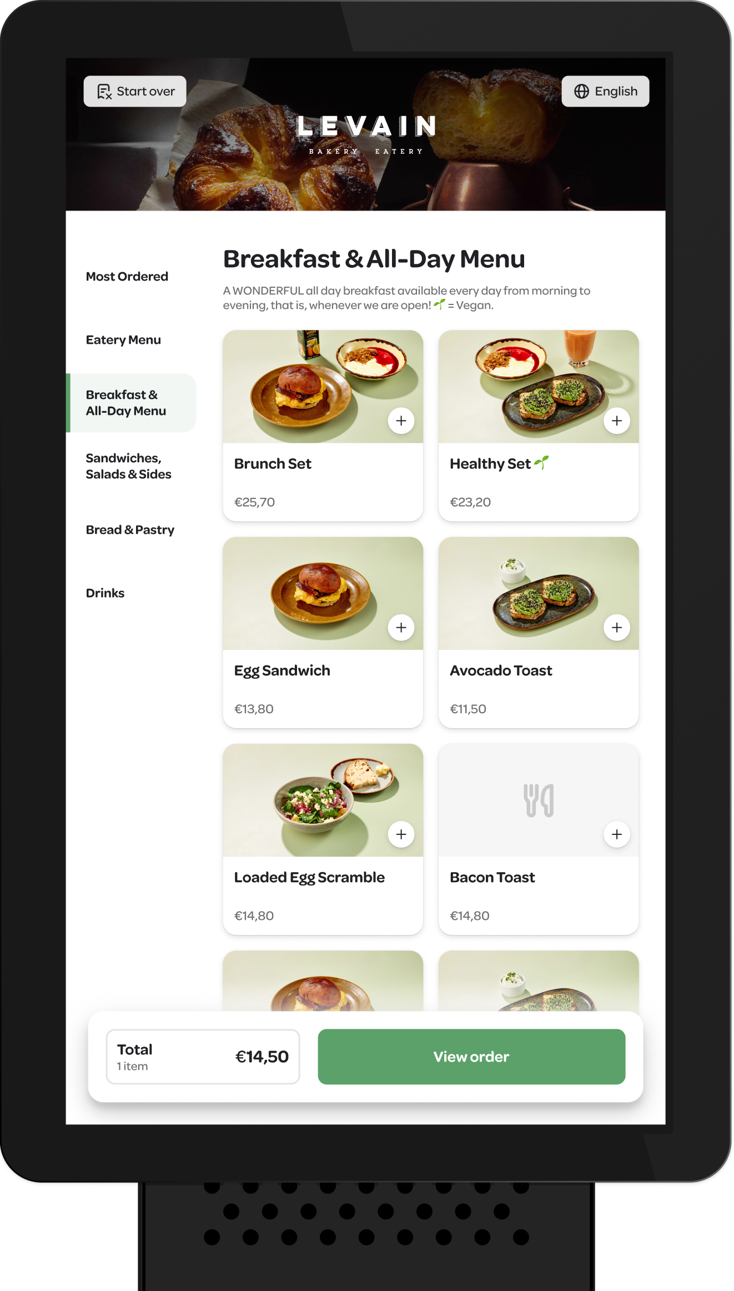The width and height of the screenshot is (734, 1291).
Task: Click the Start over receipt icon
Action: (104, 91)
